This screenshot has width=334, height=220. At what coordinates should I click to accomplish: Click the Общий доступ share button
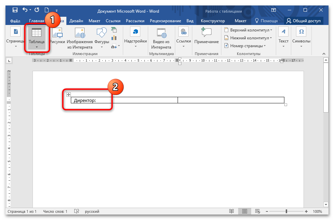point(304,21)
